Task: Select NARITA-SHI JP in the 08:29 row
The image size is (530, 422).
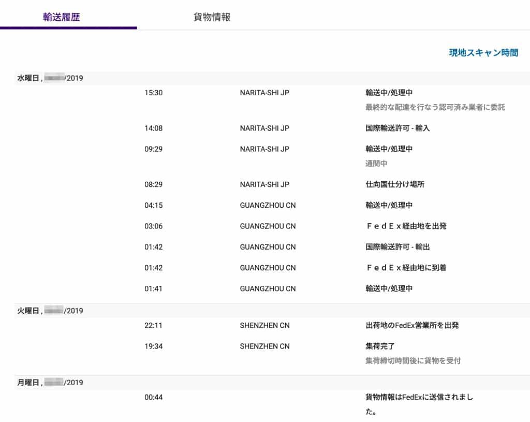Action: click(x=264, y=185)
